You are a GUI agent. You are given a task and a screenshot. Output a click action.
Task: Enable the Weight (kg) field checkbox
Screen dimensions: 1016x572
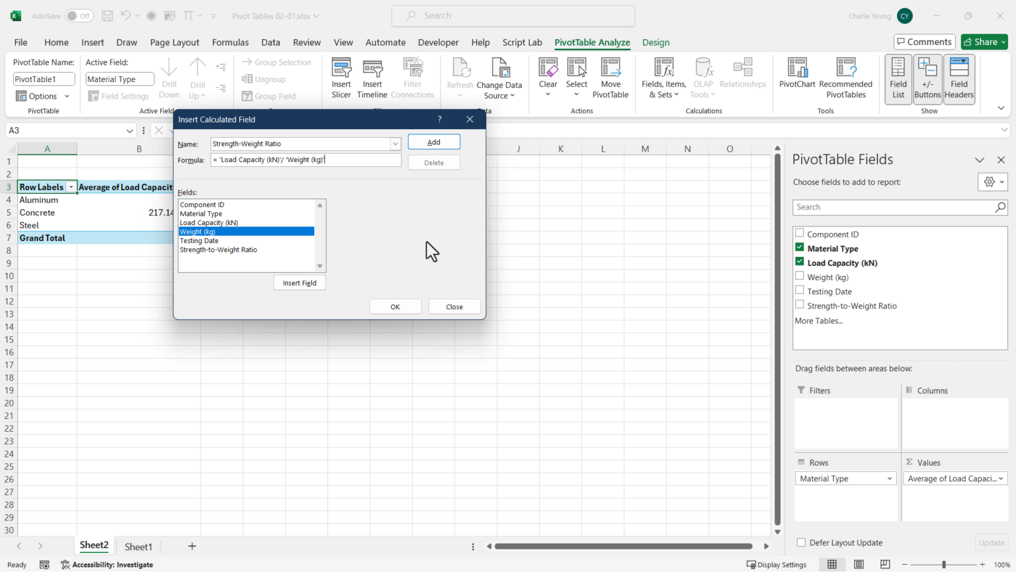(x=799, y=277)
